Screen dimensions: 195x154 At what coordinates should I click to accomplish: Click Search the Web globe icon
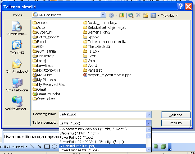point(131,15)
